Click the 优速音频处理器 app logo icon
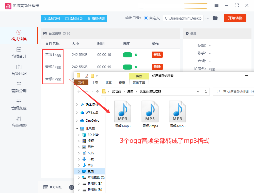 8,6
